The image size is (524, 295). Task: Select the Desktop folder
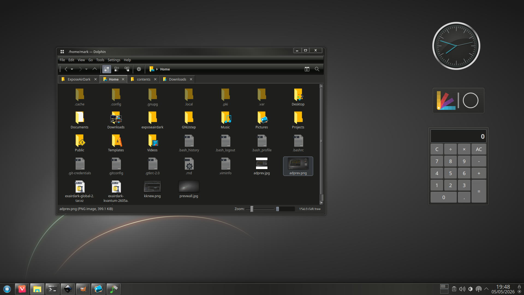[298, 97]
